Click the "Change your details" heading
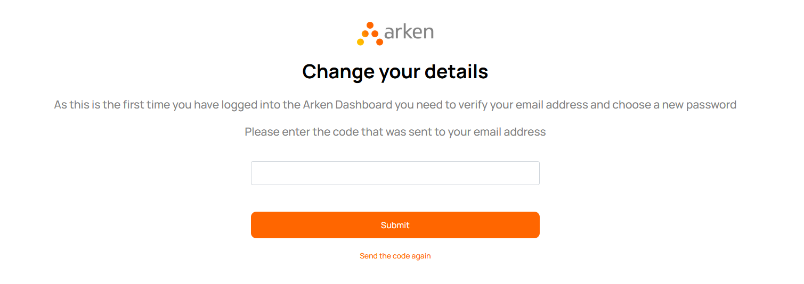Image resolution: width=804 pixels, height=284 pixels. pos(395,71)
